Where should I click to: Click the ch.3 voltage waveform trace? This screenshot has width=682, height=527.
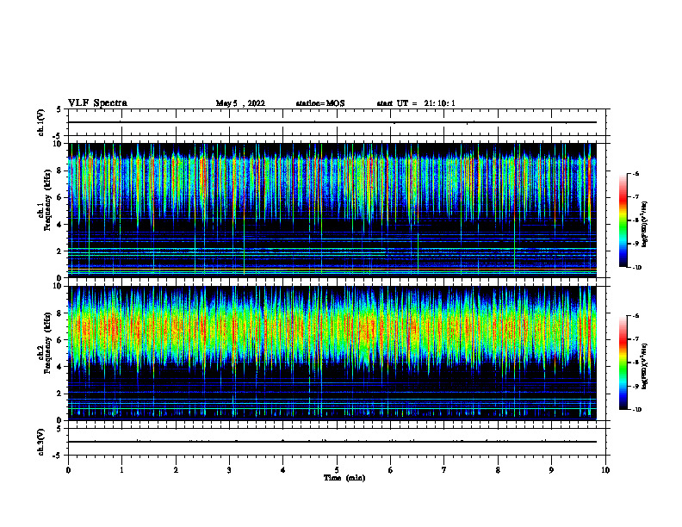332,442
